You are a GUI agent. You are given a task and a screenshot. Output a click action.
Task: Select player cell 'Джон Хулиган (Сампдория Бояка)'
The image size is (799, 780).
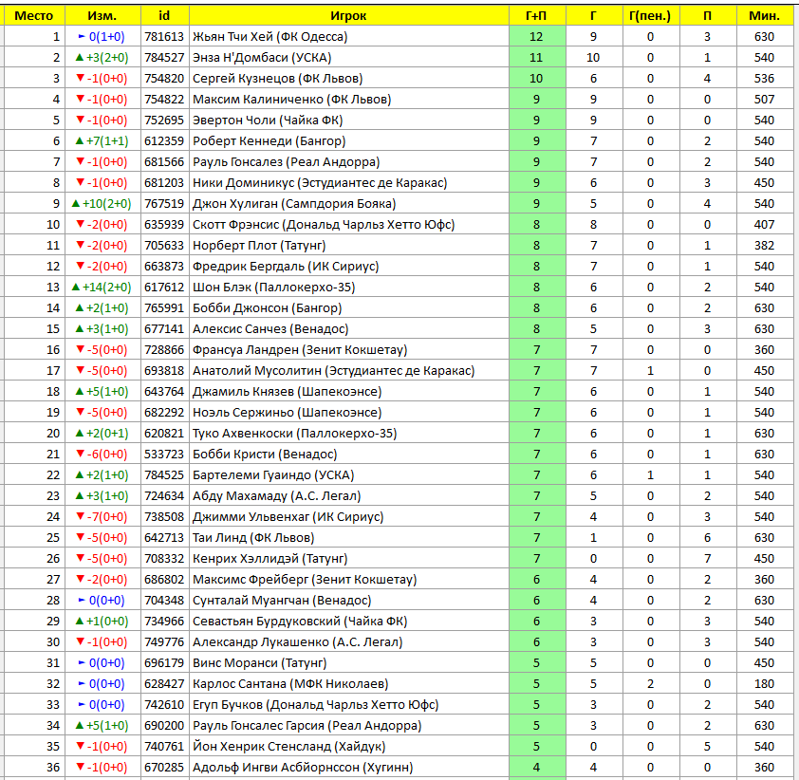[x=348, y=204]
